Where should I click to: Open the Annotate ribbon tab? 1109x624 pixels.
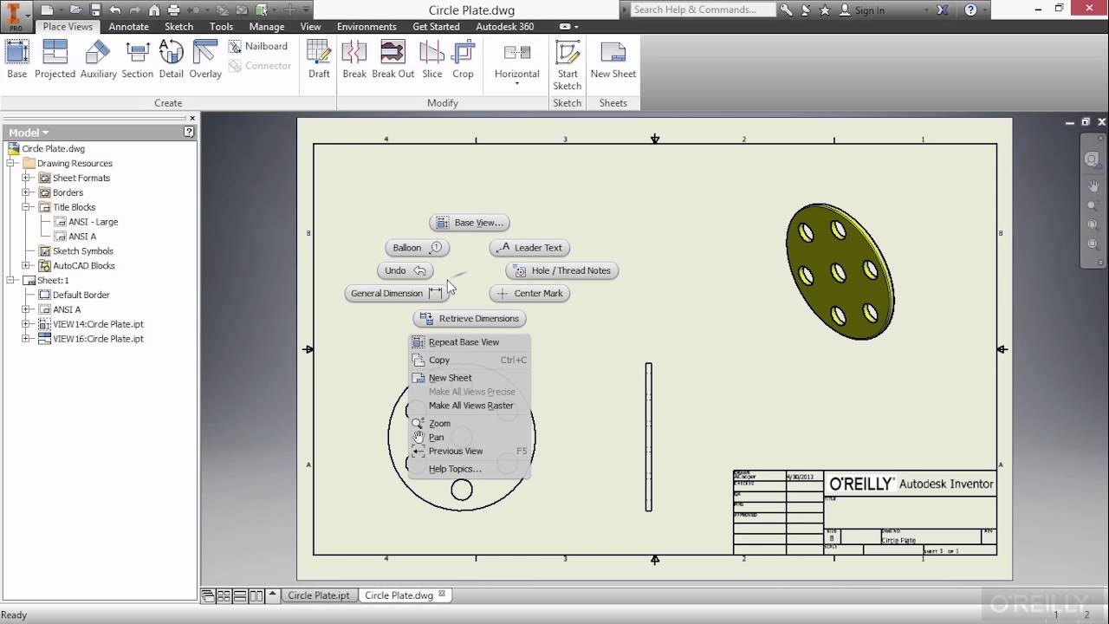pos(128,27)
